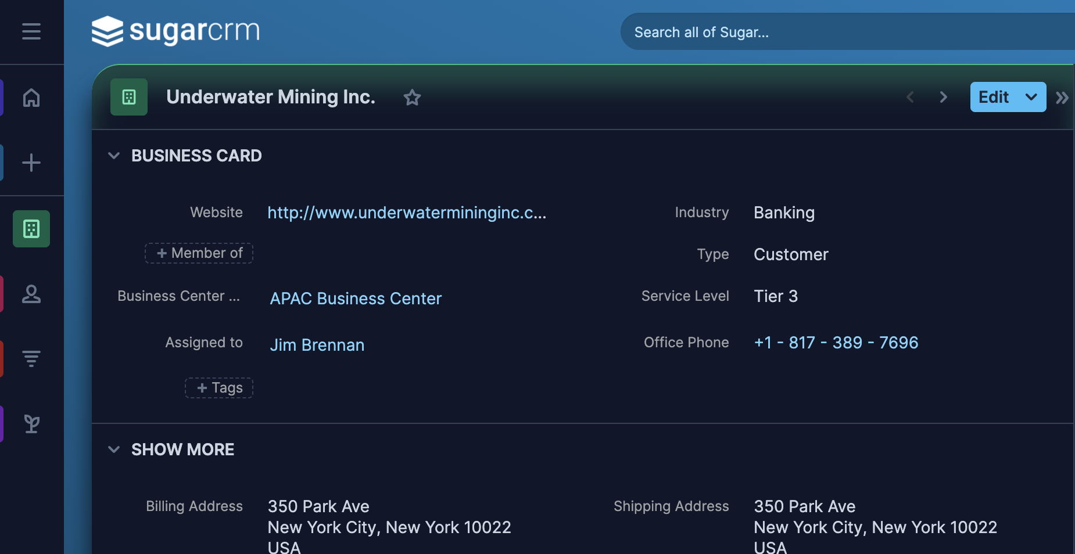Open the Edit button dropdown arrow

[1031, 97]
